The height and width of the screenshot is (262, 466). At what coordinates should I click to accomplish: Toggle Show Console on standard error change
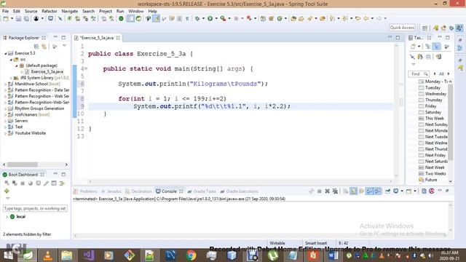[x=377, y=191]
